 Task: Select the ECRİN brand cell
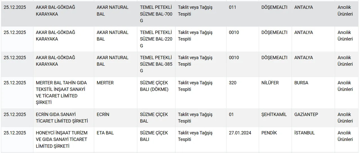[x=103, y=115]
